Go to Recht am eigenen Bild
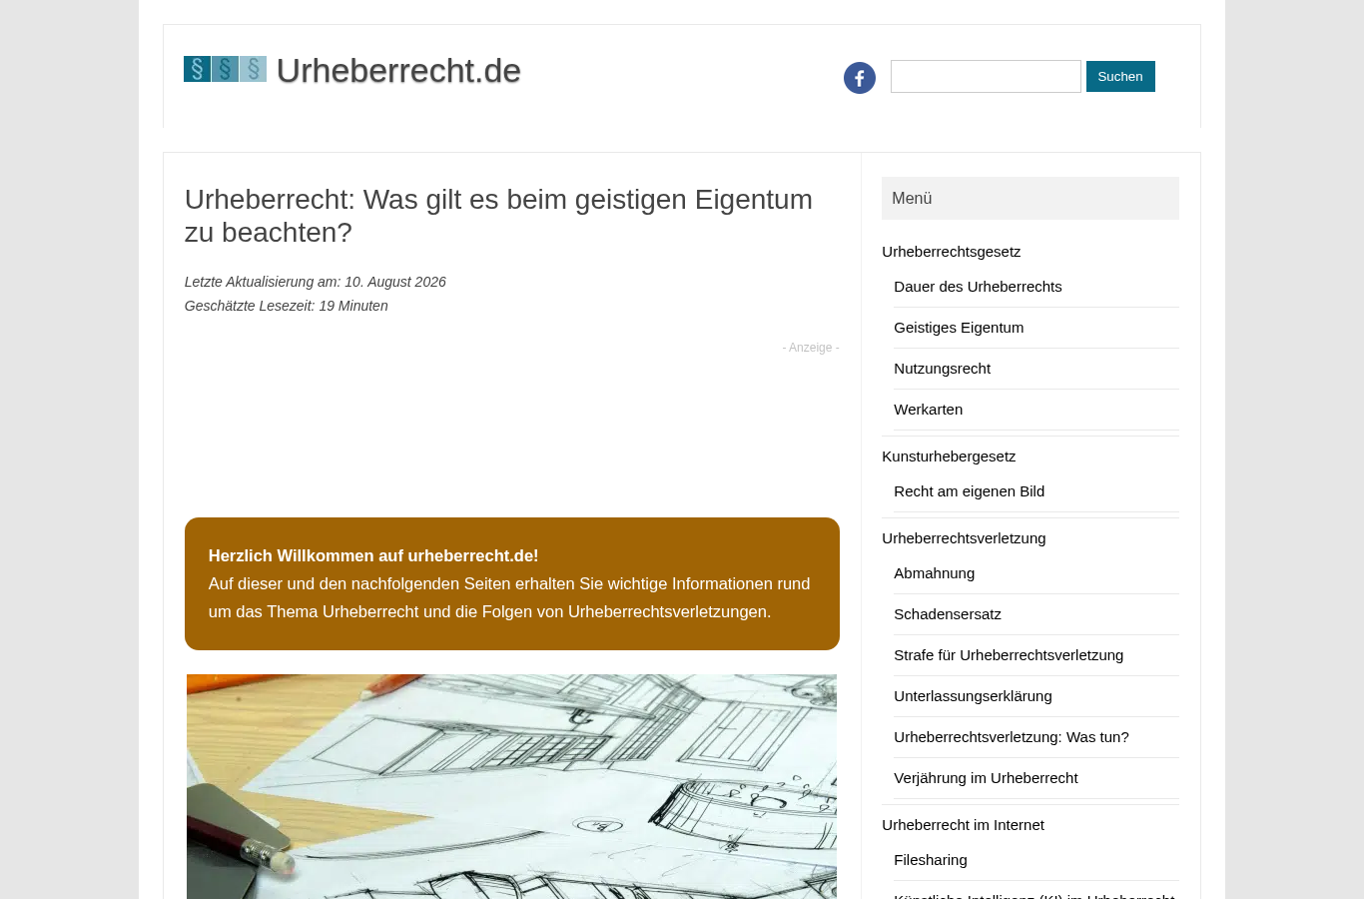The image size is (1364, 899). point(969,491)
